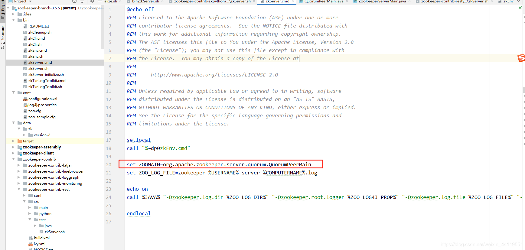Screen dimensions: 525x250
Task: Expand the target folder
Action: 13,141
